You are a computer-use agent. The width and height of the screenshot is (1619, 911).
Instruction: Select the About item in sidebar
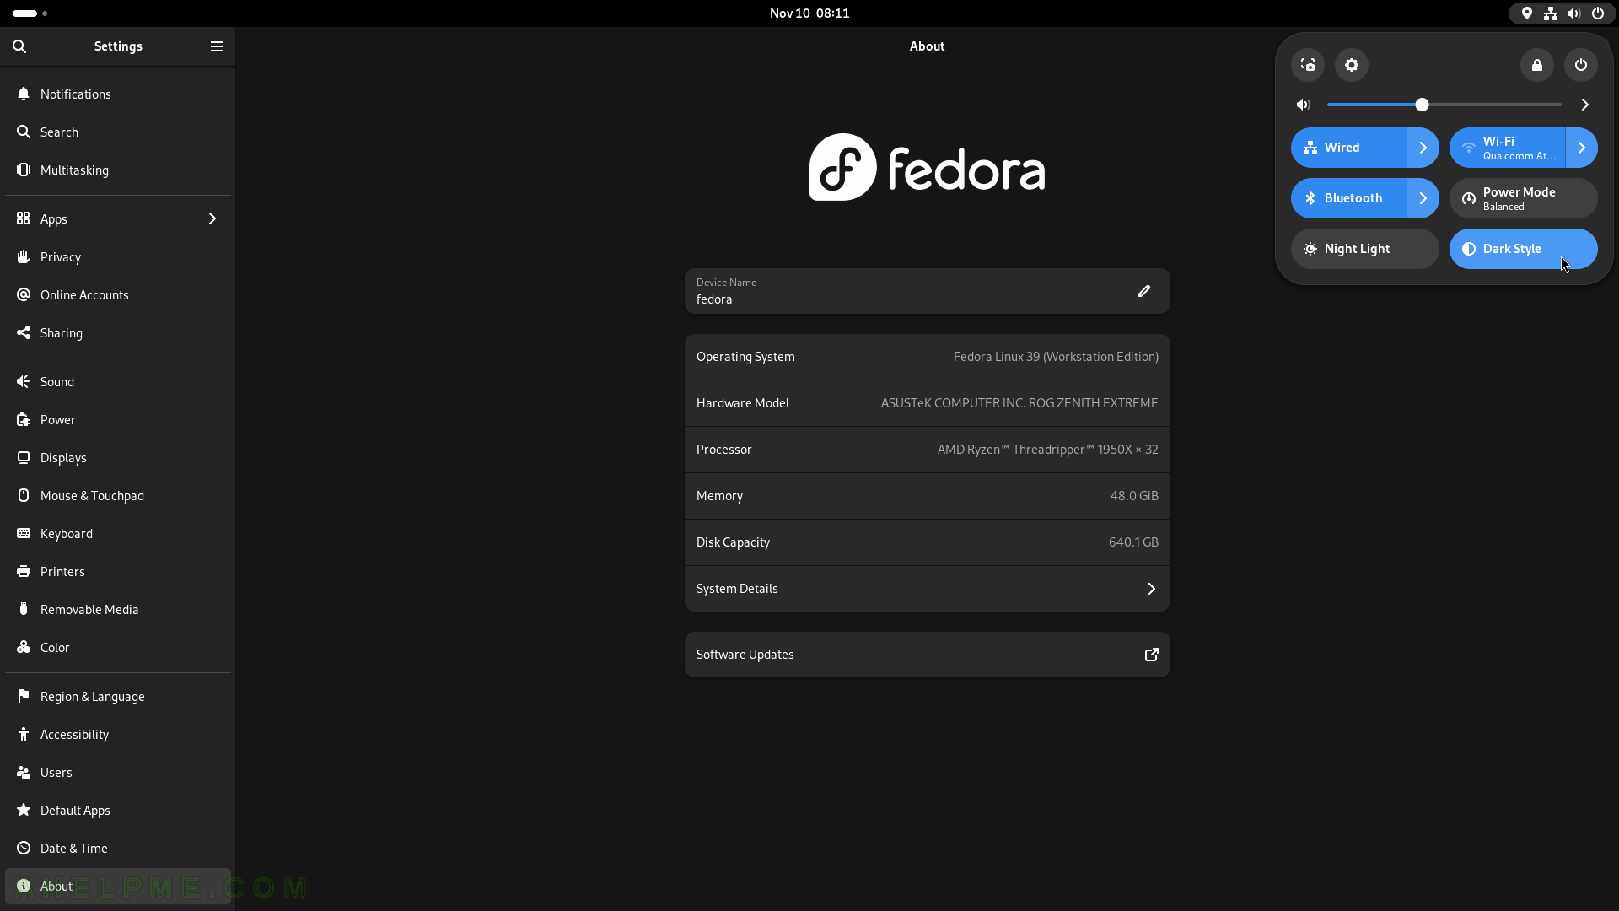point(118,886)
